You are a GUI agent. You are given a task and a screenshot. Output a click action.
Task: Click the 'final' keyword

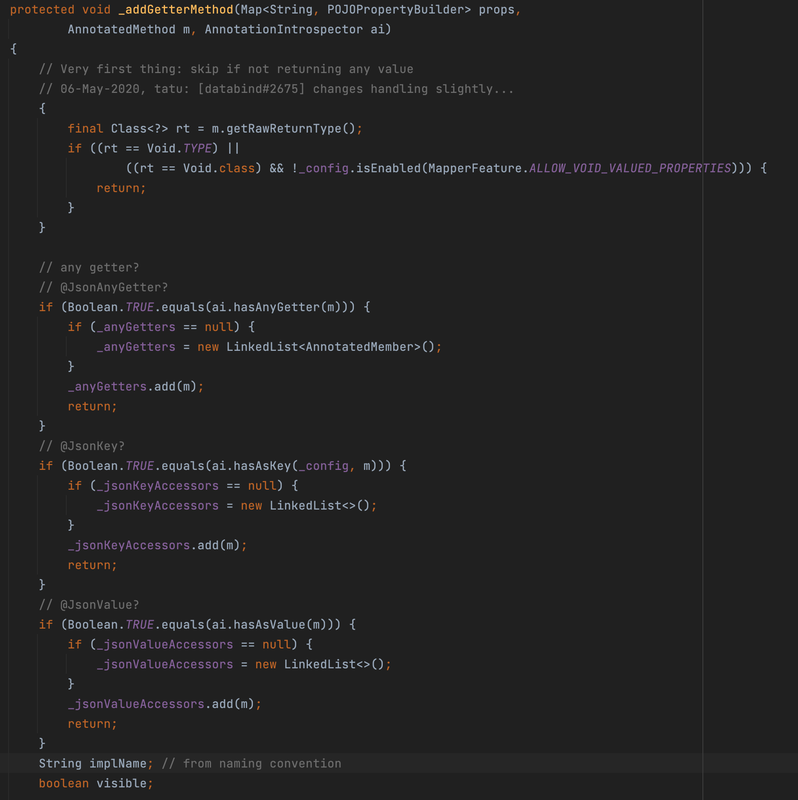(x=86, y=129)
